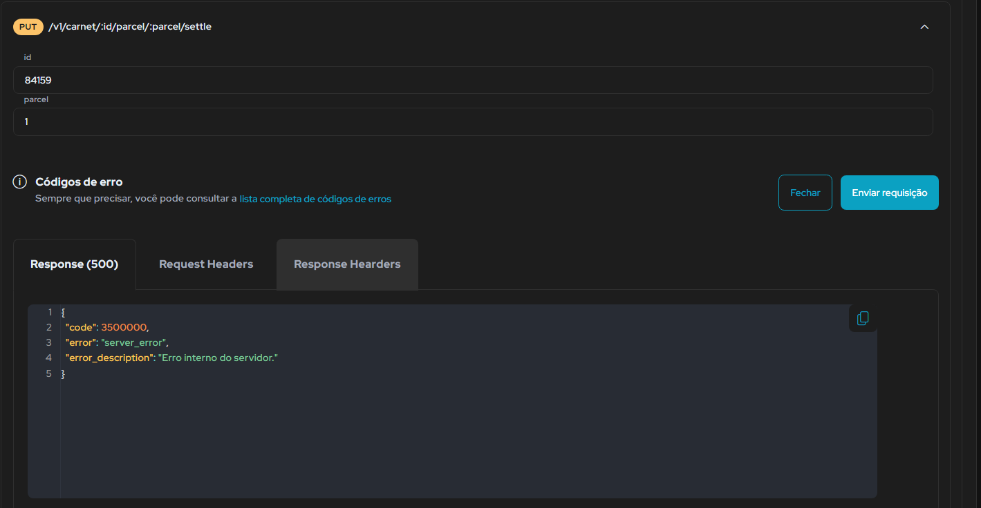Focus the parcel input field
The height and width of the screenshot is (508, 981).
coord(473,121)
